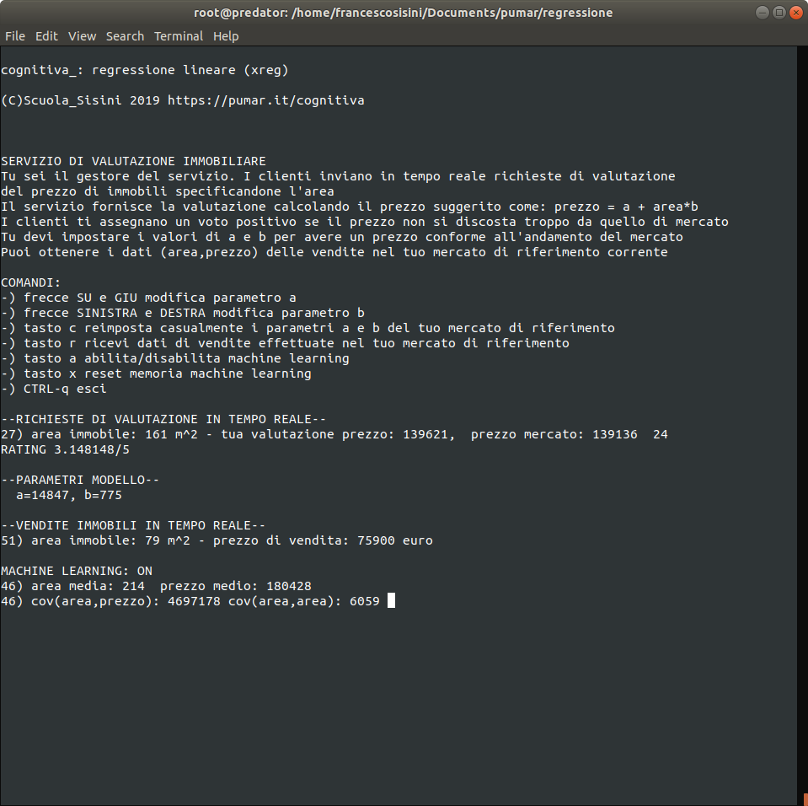Click 'SERVIZIO DI VALUTAZIONE IMMOBILIARE' heading

pos(133,161)
